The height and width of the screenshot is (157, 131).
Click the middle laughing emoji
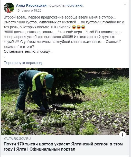pyautogui.click(x=79, y=27)
